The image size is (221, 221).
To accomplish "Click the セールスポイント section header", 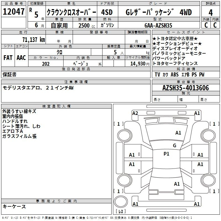I will pyautogui.click(x=186, y=32).
